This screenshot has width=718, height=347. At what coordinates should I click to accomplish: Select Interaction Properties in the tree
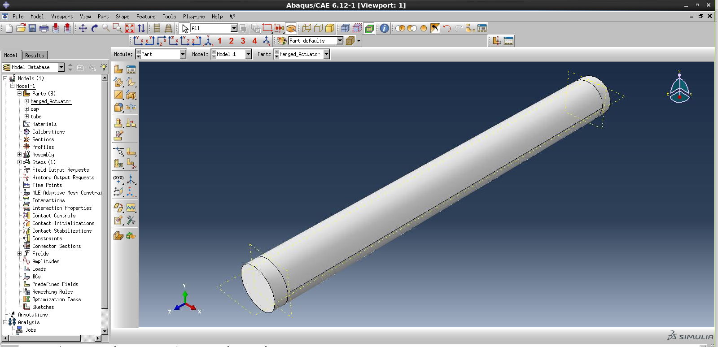[x=62, y=208]
